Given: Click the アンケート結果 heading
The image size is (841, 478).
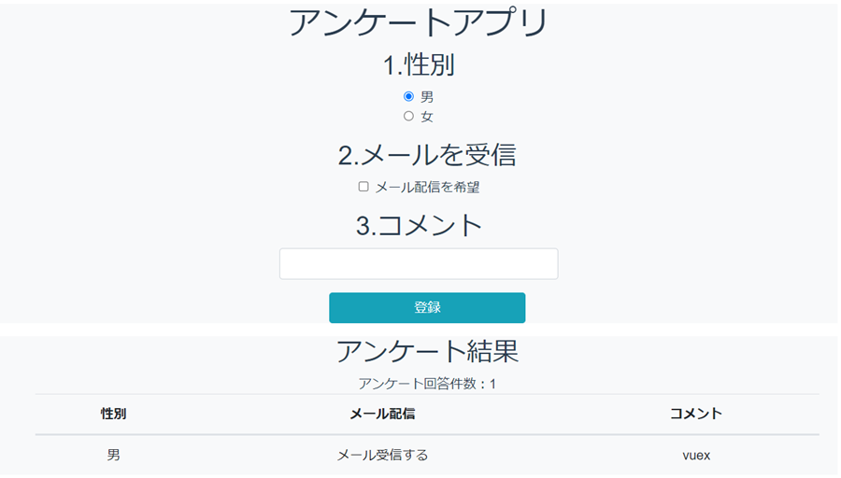Looking at the screenshot, I should click(427, 351).
